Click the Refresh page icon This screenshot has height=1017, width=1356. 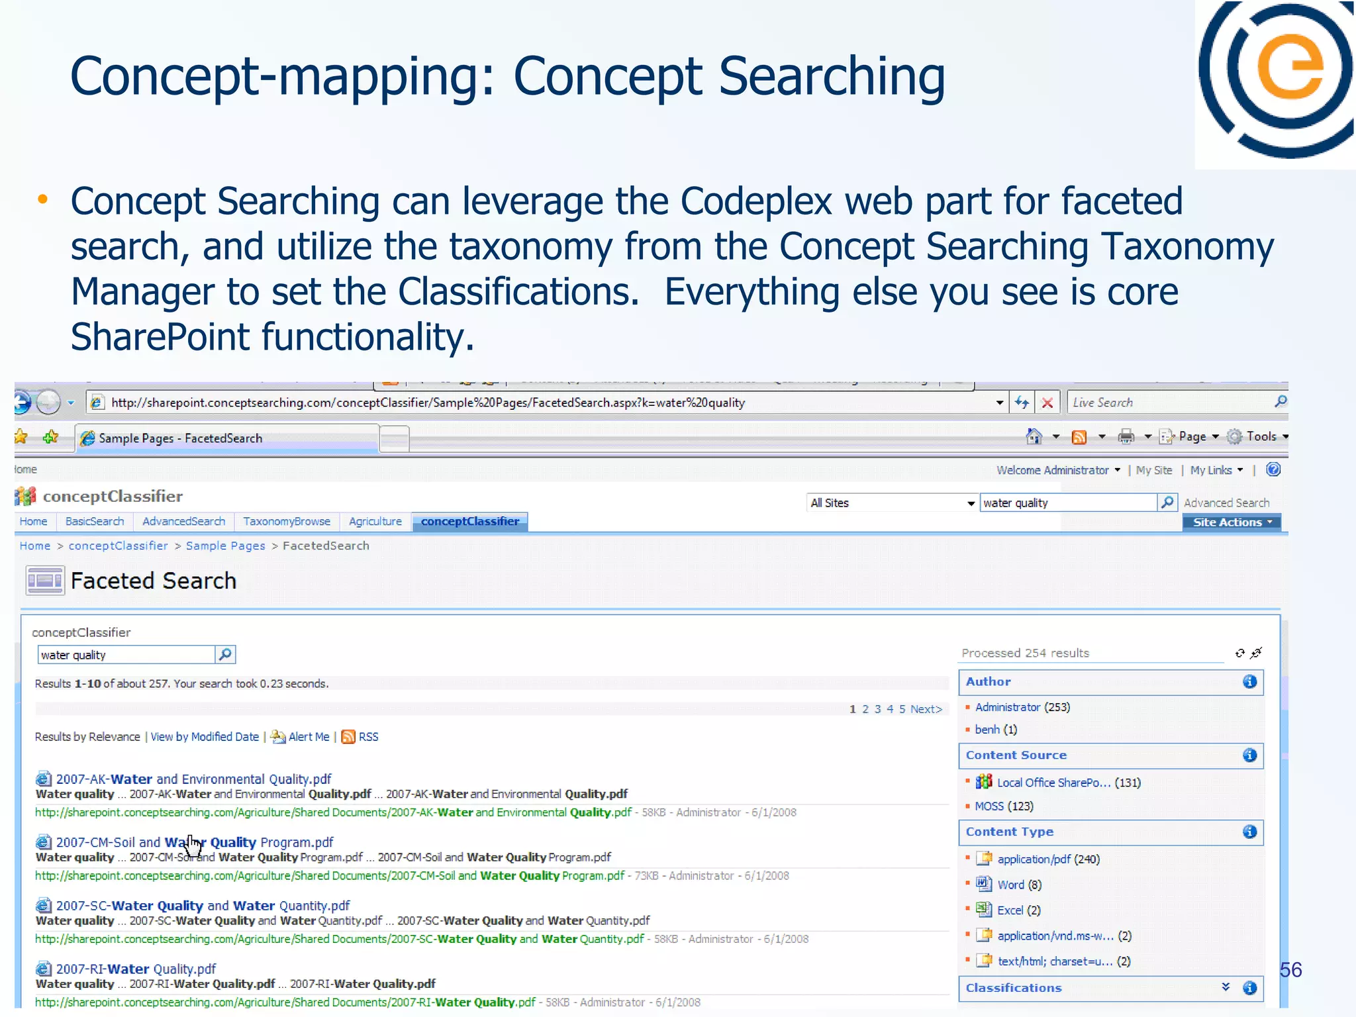pos(1022,403)
